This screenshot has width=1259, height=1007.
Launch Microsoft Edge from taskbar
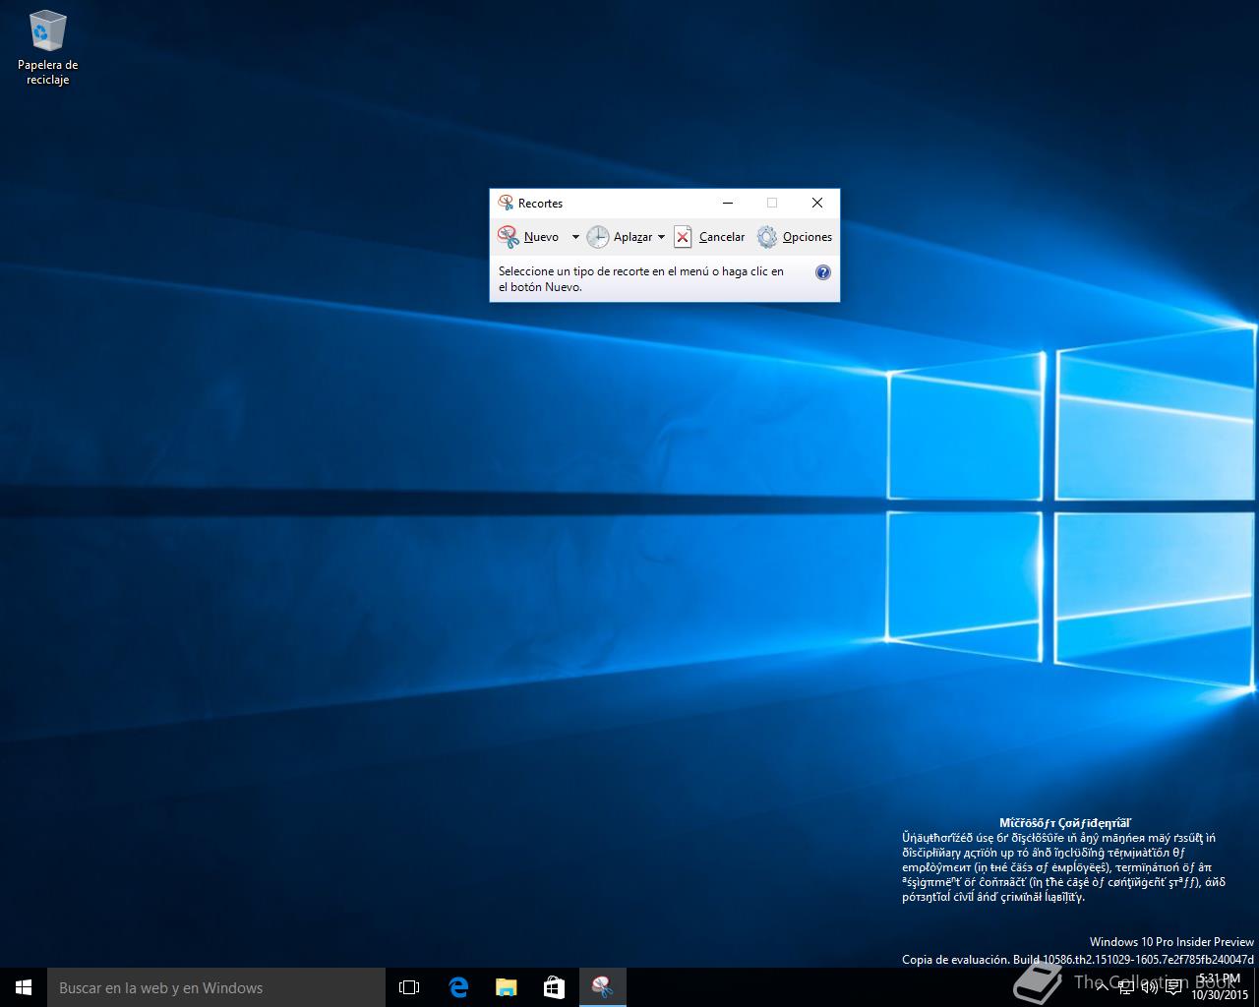click(458, 987)
